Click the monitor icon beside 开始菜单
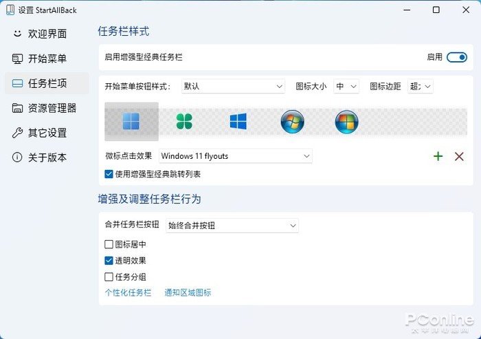The width and height of the screenshot is (481, 339). click(x=17, y=58)
